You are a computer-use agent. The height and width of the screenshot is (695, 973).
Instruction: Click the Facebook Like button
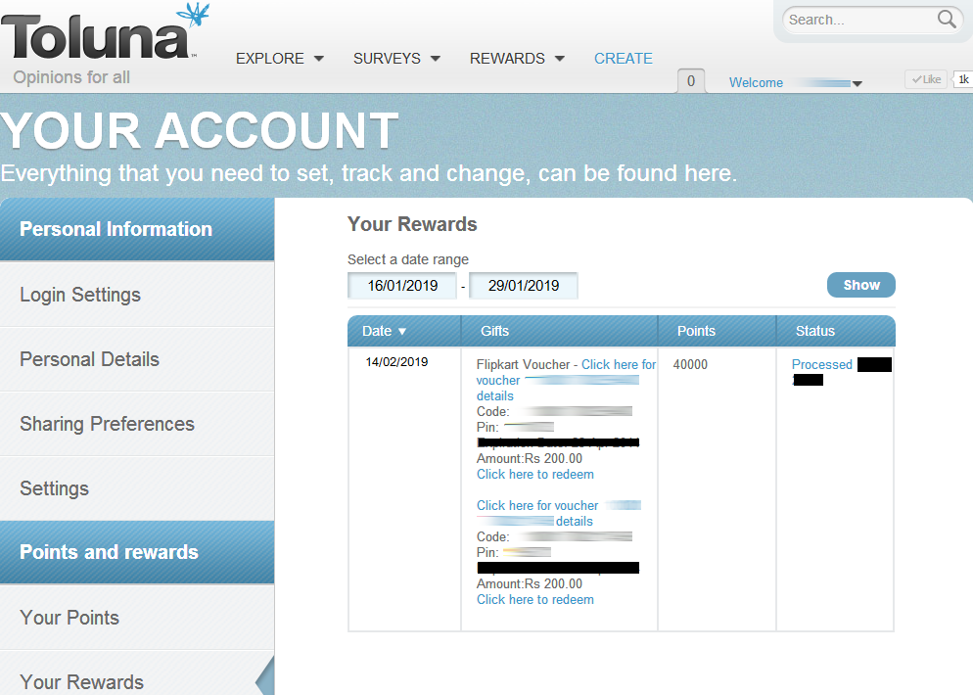(926, 79)
